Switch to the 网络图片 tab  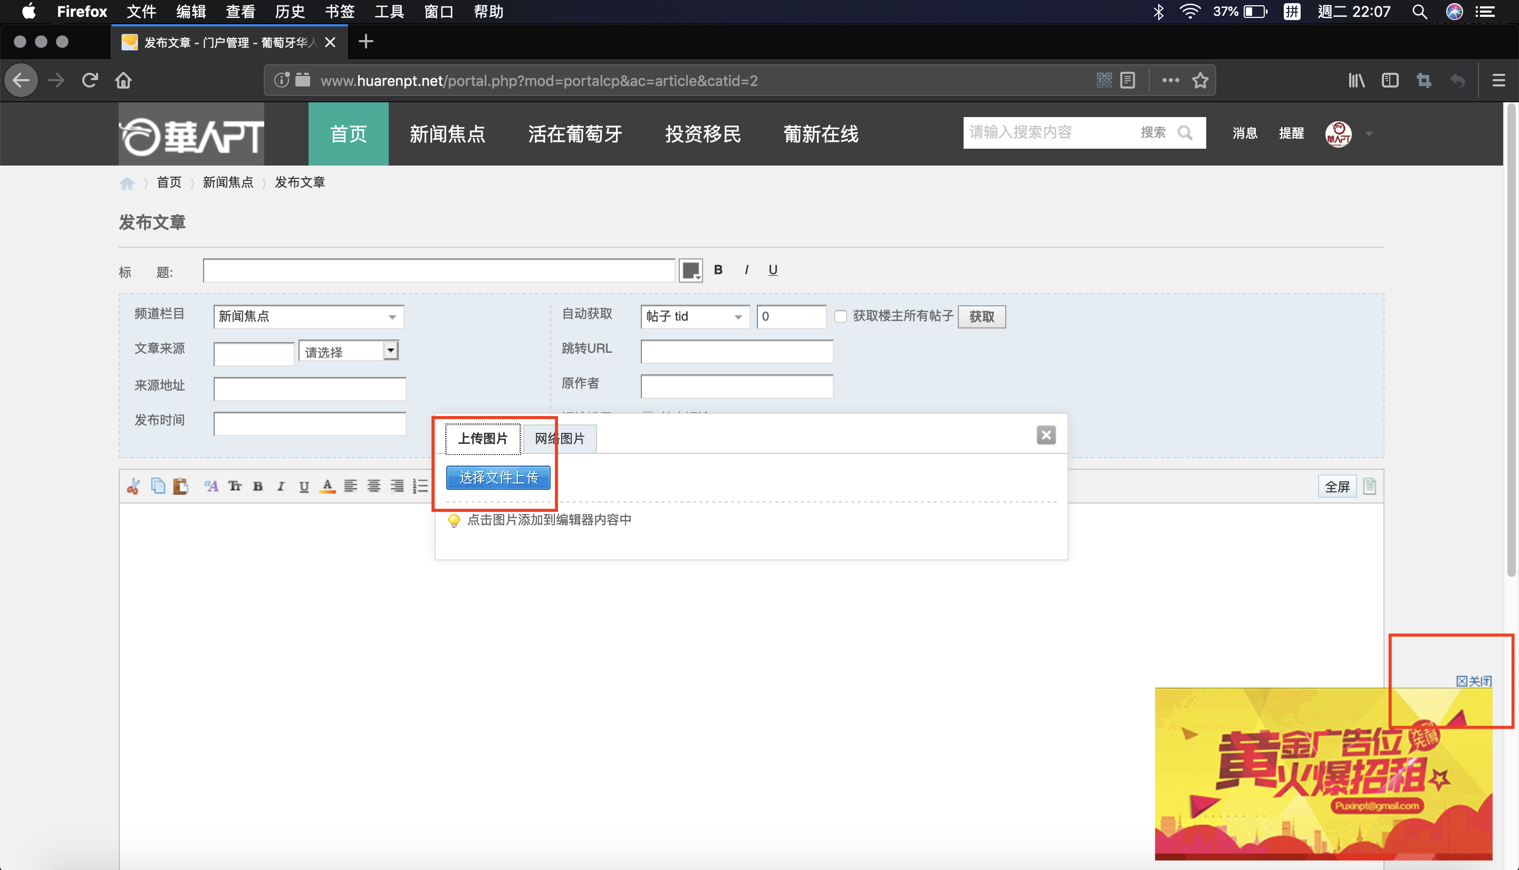click(559, 438)
